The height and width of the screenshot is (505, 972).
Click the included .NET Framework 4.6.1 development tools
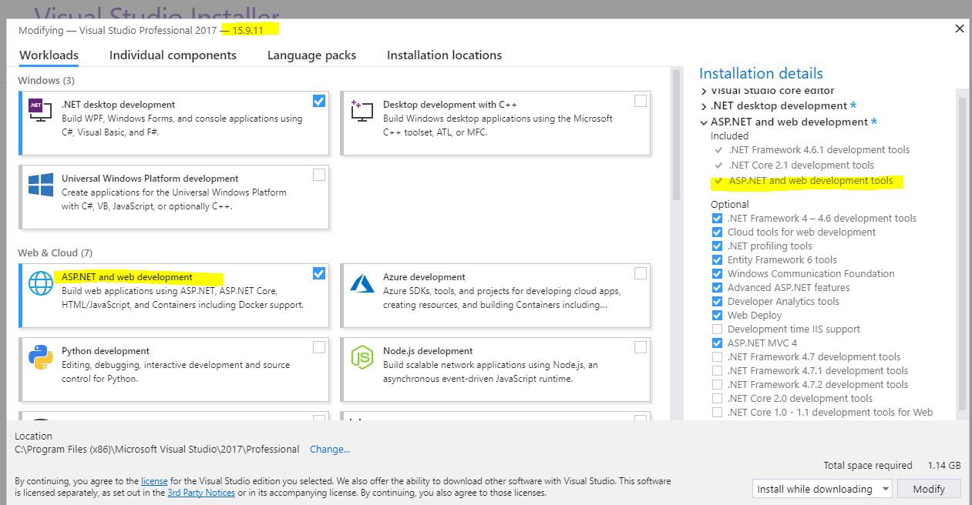coord(819,150)
